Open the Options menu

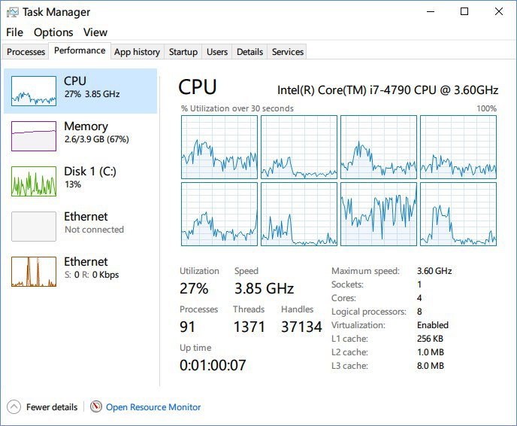coord(53,32)
